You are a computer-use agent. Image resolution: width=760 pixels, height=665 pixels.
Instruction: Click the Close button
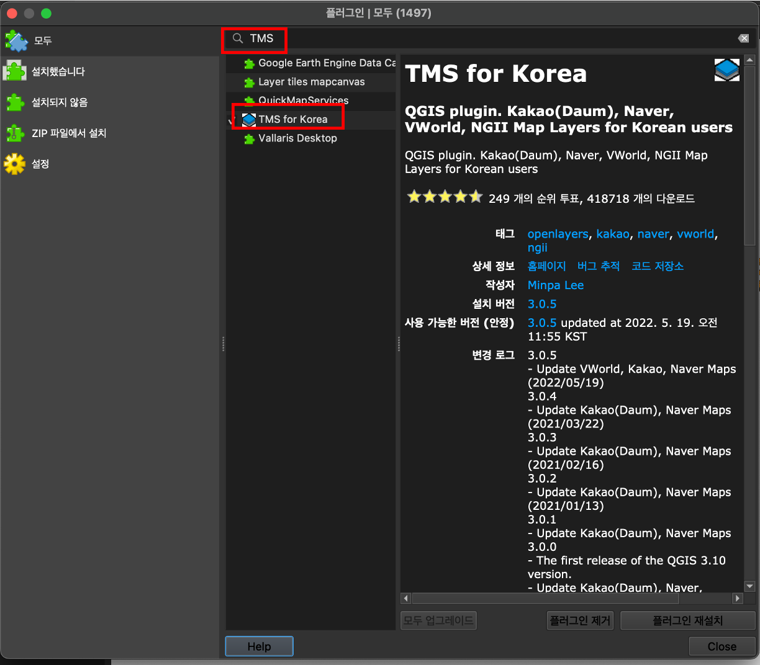pos(722,646)
